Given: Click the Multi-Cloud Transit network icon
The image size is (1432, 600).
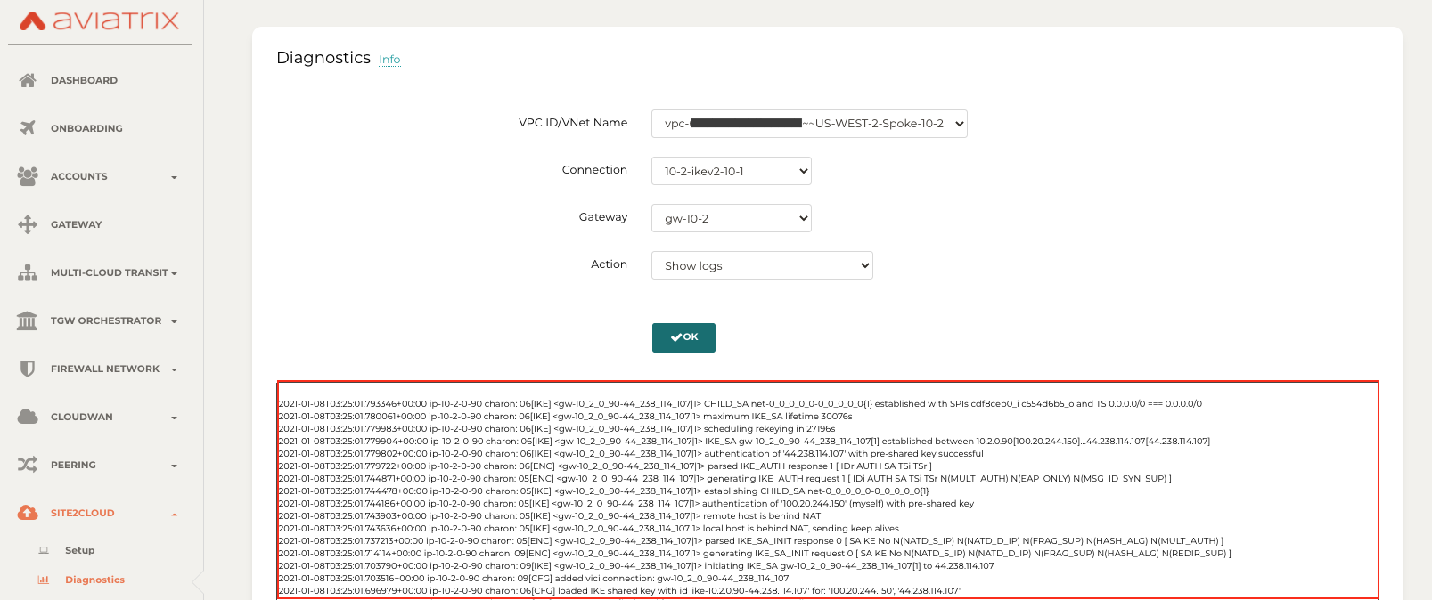Looking at the screenshot, I should [28, 272].
